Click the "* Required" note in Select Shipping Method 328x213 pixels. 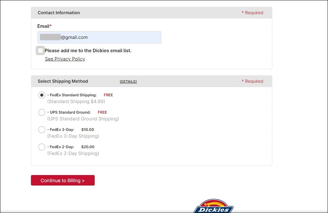click(x=252, y=81)
